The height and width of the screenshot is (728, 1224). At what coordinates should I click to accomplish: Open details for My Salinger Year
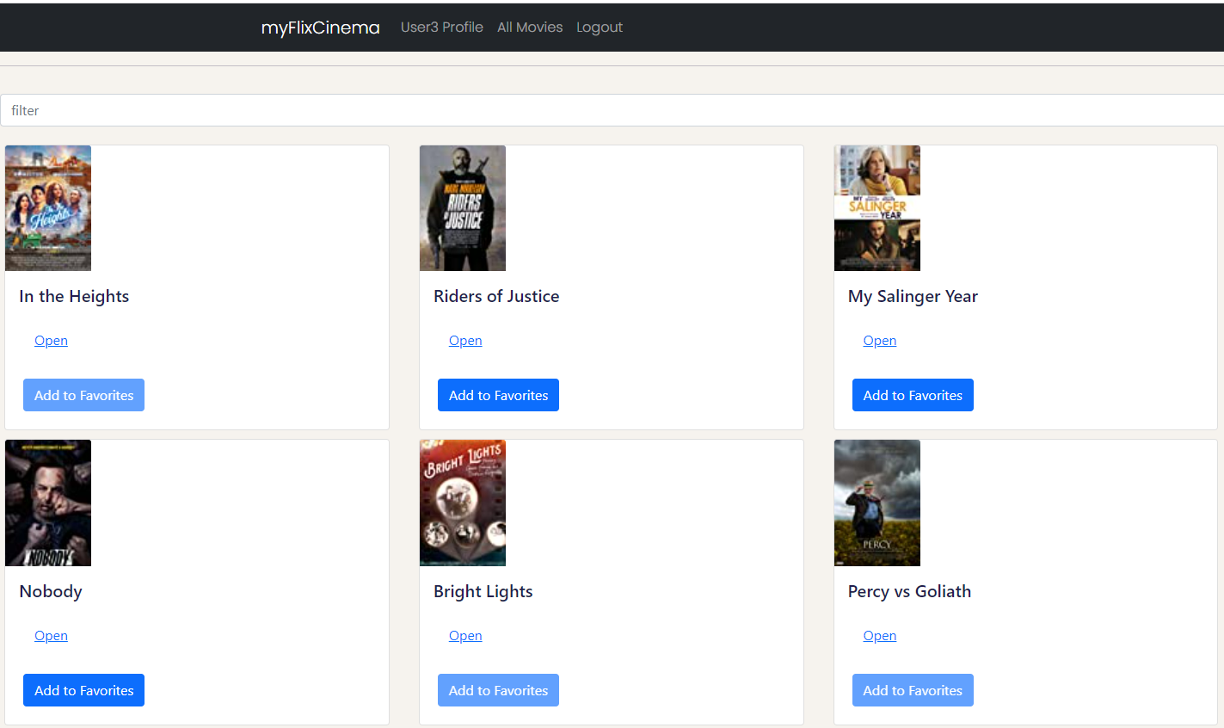pos(879,340)
